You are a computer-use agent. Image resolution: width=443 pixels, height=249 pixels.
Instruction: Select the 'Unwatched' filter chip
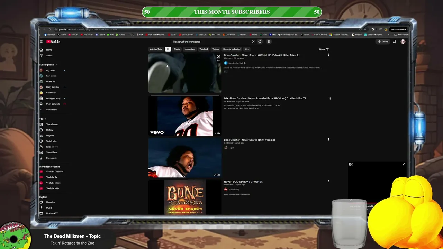[190, 49]
